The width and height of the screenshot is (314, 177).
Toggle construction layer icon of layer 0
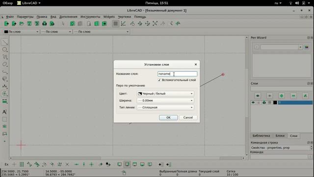tap(269, 103)
